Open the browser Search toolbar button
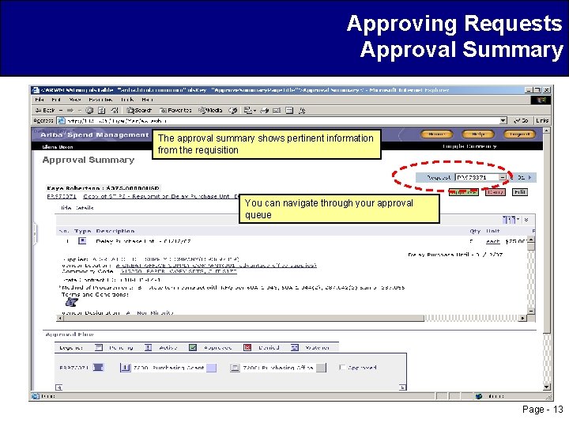 pos(139,110)
